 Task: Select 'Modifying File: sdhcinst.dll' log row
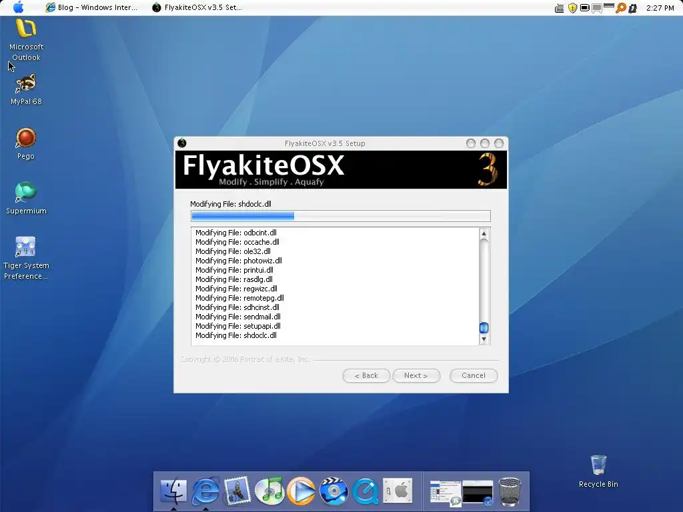click(x=237, y=307)
